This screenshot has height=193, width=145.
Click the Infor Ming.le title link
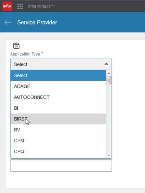[41, 6]
